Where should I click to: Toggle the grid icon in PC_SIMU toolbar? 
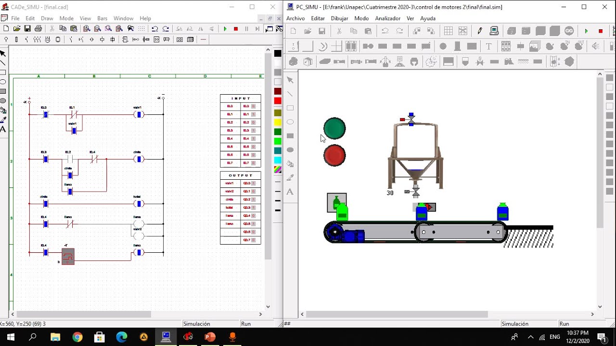point(449,31)
